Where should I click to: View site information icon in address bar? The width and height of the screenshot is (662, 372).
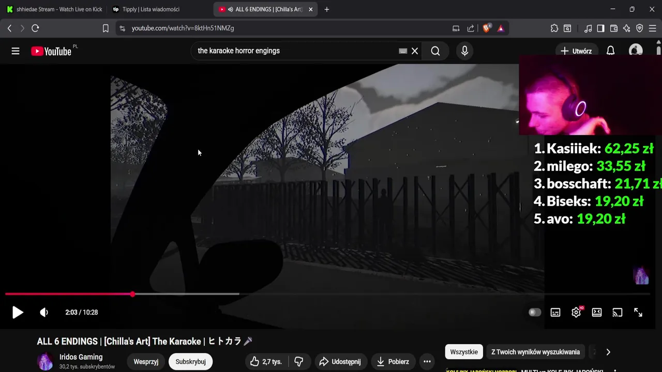[x=122, y=28]
